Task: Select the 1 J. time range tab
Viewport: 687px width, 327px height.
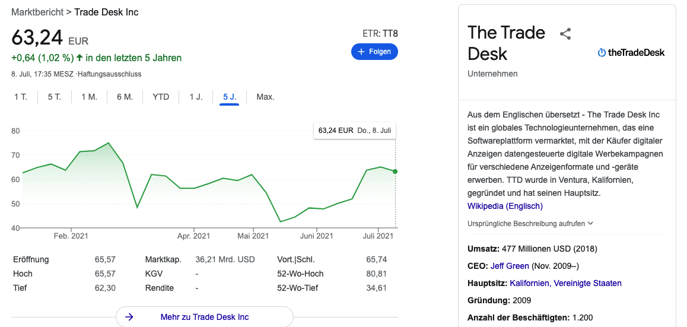Action: click(x=196, y=97)
